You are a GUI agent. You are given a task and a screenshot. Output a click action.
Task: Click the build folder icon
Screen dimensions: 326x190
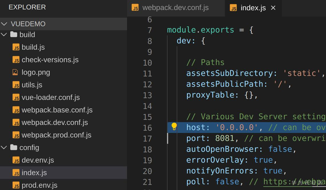[14, 34]
